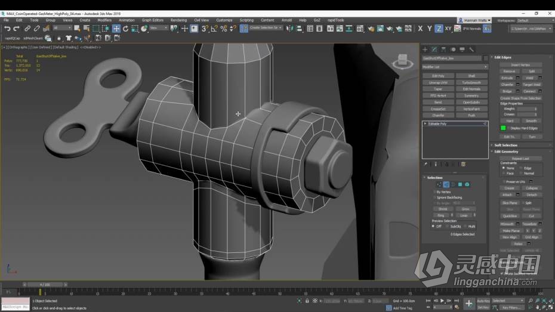Viewport: 555px width, 312px height.
Task: Click the Chamfer button in Edit Edges
Action: (507, 85)
